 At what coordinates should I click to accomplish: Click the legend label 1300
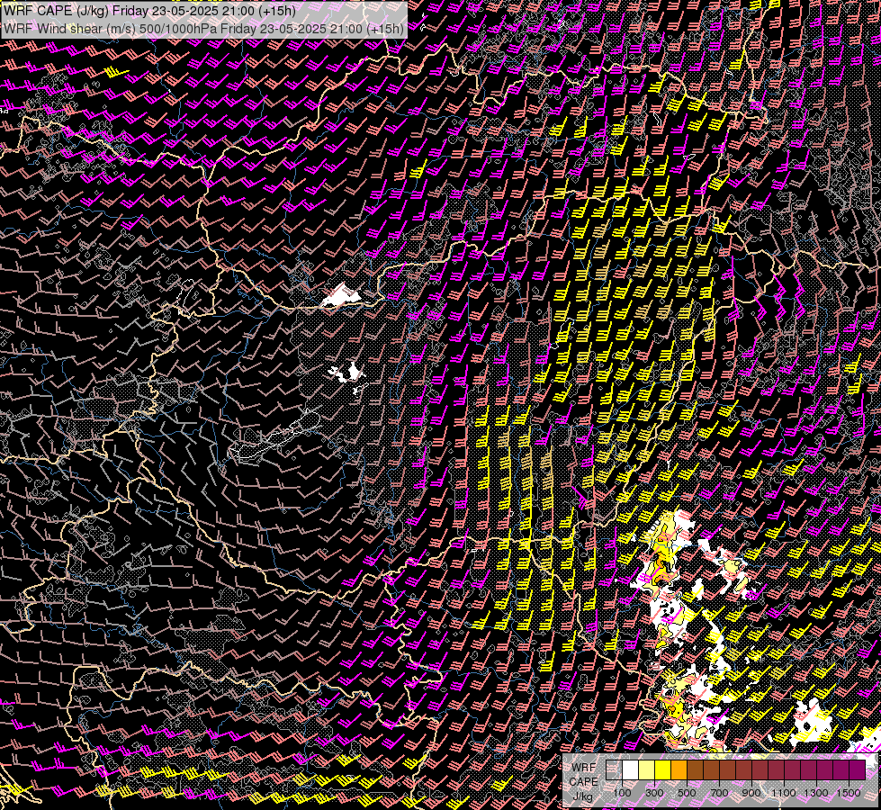click(816, 793)
